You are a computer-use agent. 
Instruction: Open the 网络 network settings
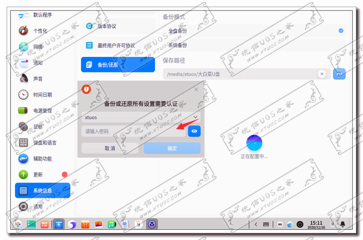pyautogui.click(x=42, y=47)
